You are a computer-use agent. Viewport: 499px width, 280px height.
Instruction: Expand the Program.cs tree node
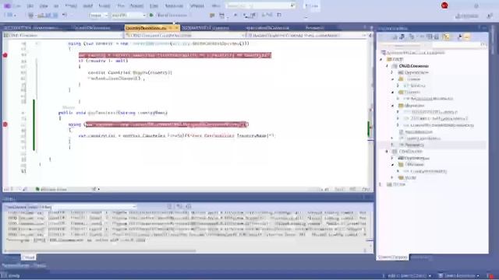[x=392, y=145]
